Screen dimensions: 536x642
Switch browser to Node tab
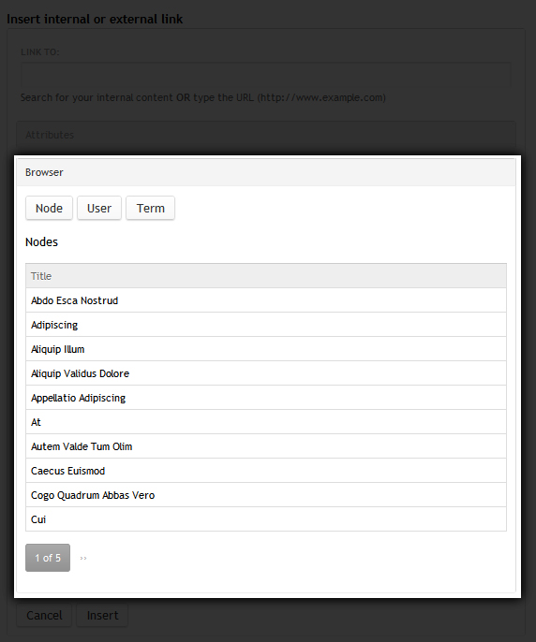50,208
